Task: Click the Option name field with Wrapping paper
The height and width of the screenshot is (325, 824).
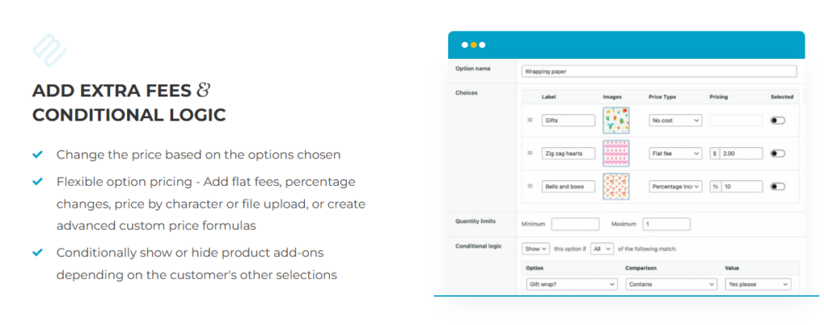Action: (x=659, y=71)
